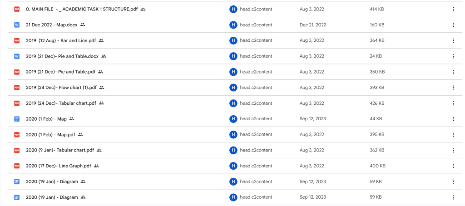Open file 2019 (24 Dec)- Flow chart (1).pdf
This screenshot has height=206, width=465.
[x=62, y=88]
